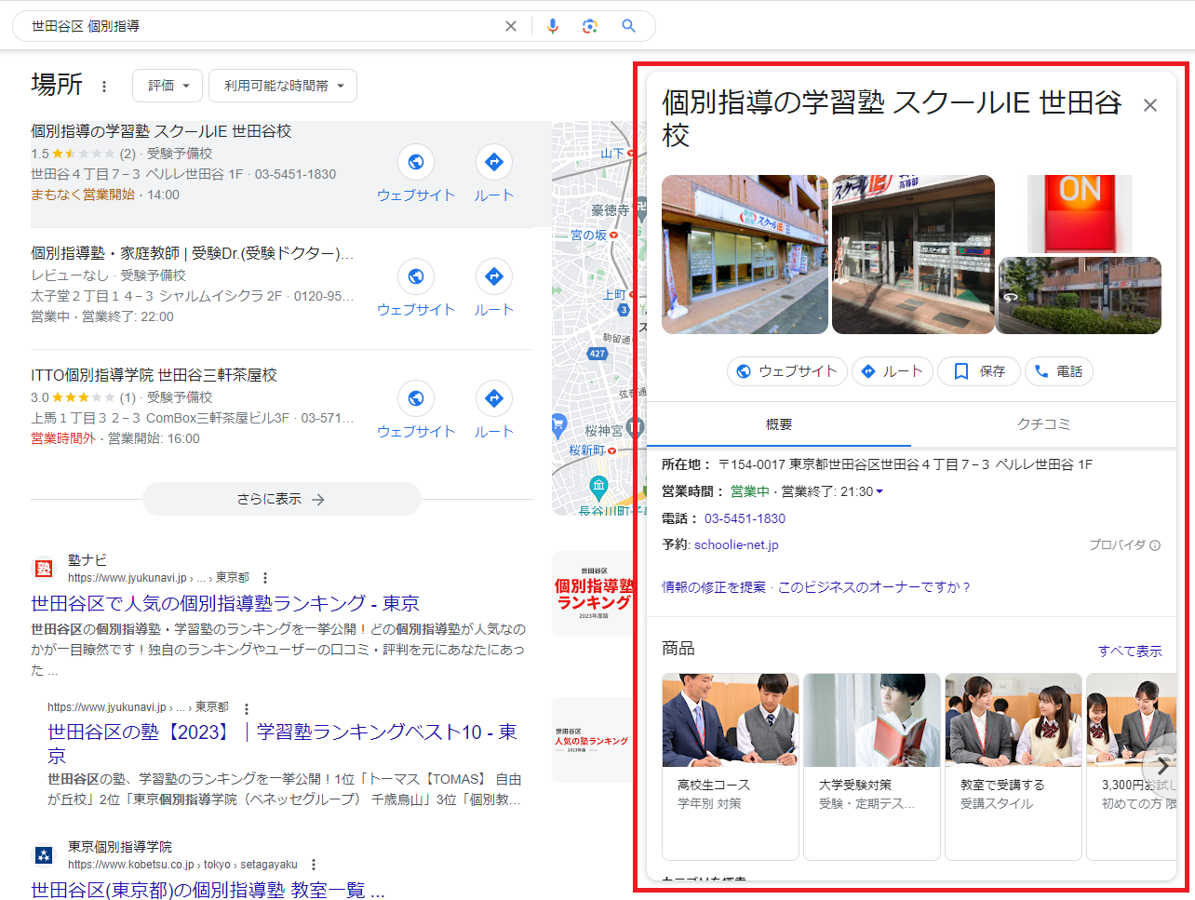
Task: Open the schoolie-net.jp reservation link
Action: click(x=736, y=544)
